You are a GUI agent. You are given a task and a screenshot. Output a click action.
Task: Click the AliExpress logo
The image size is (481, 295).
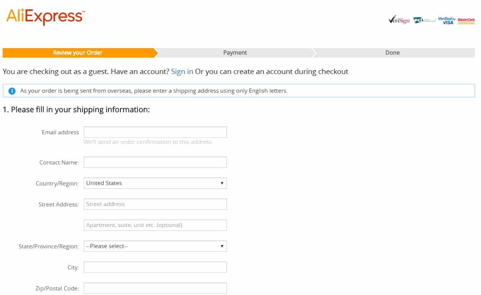coord(45,16)
